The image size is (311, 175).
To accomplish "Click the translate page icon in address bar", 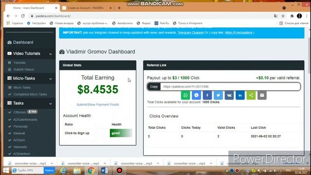I will pos(276,16).
